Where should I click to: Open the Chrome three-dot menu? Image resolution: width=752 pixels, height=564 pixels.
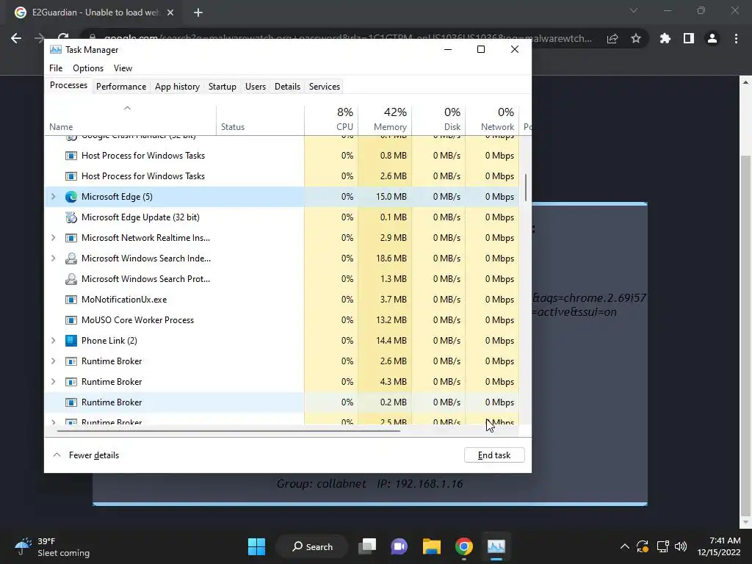(x=736, y=38)
